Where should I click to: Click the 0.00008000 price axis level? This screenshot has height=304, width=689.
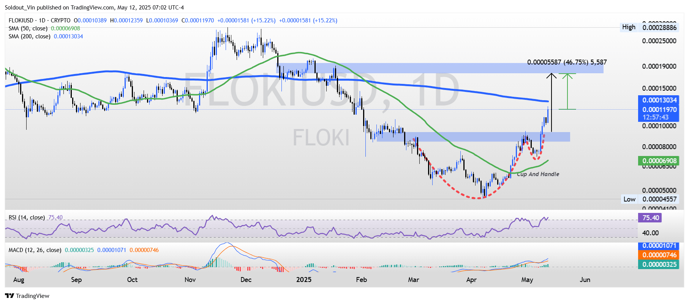(x=659, y=147)
